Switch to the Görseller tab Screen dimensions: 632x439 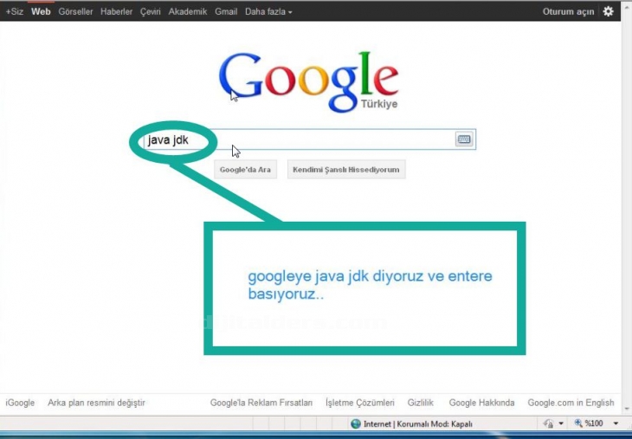(75, 12)
